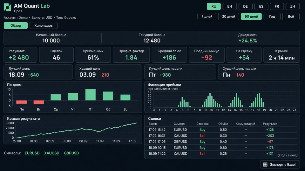The image size is (305, 171).
Task: Click the tallest Пт bar in По дням chart
Action: tap(91, 95)
